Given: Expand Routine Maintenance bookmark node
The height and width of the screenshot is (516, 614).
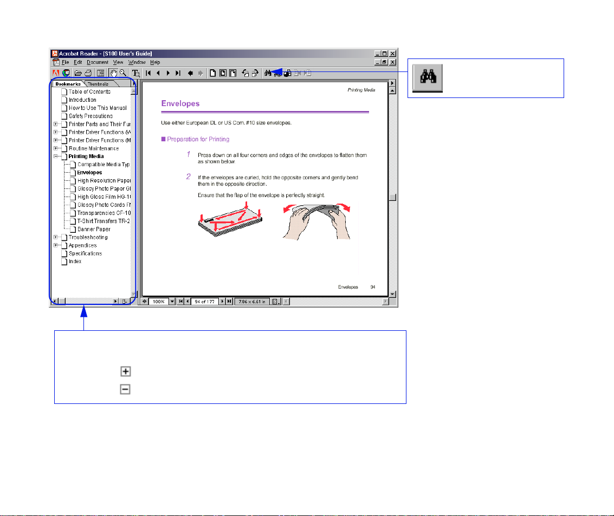Looking at the screenshot, I should pyautogui.click(x=56, y=148).
